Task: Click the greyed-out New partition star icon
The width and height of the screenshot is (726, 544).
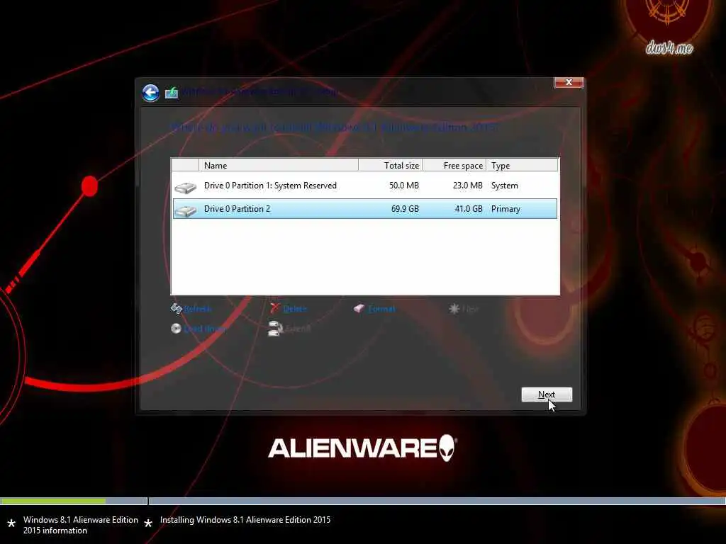Action: (x=454, y=308)
